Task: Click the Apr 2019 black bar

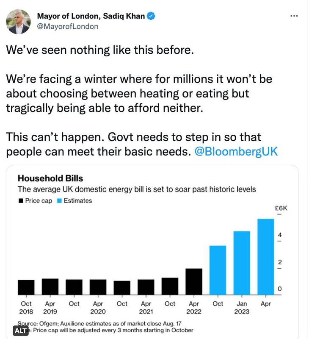Action: tap(50, 286)
